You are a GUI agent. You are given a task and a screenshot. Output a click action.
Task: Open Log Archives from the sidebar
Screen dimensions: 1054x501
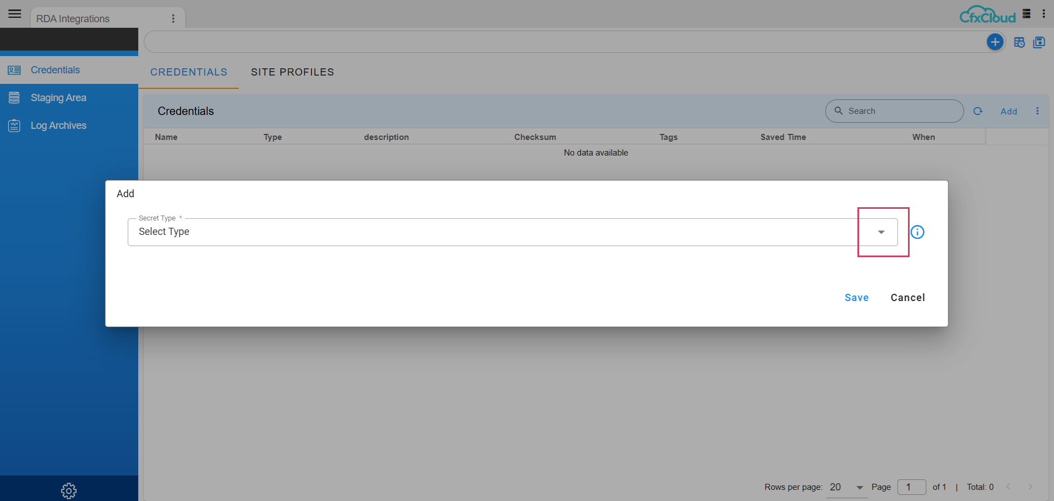point(58,126)
